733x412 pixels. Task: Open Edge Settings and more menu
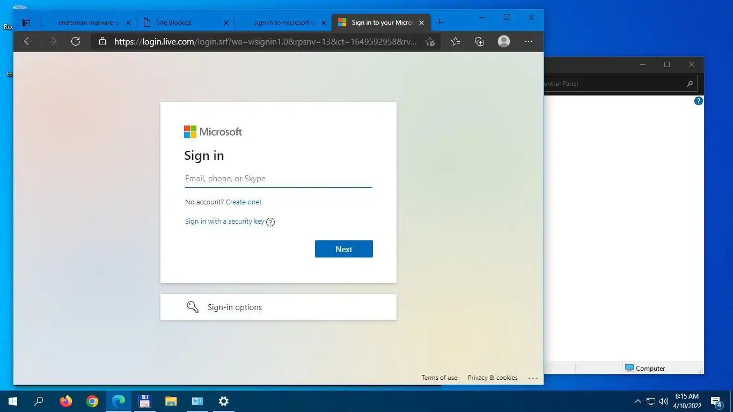529,41
